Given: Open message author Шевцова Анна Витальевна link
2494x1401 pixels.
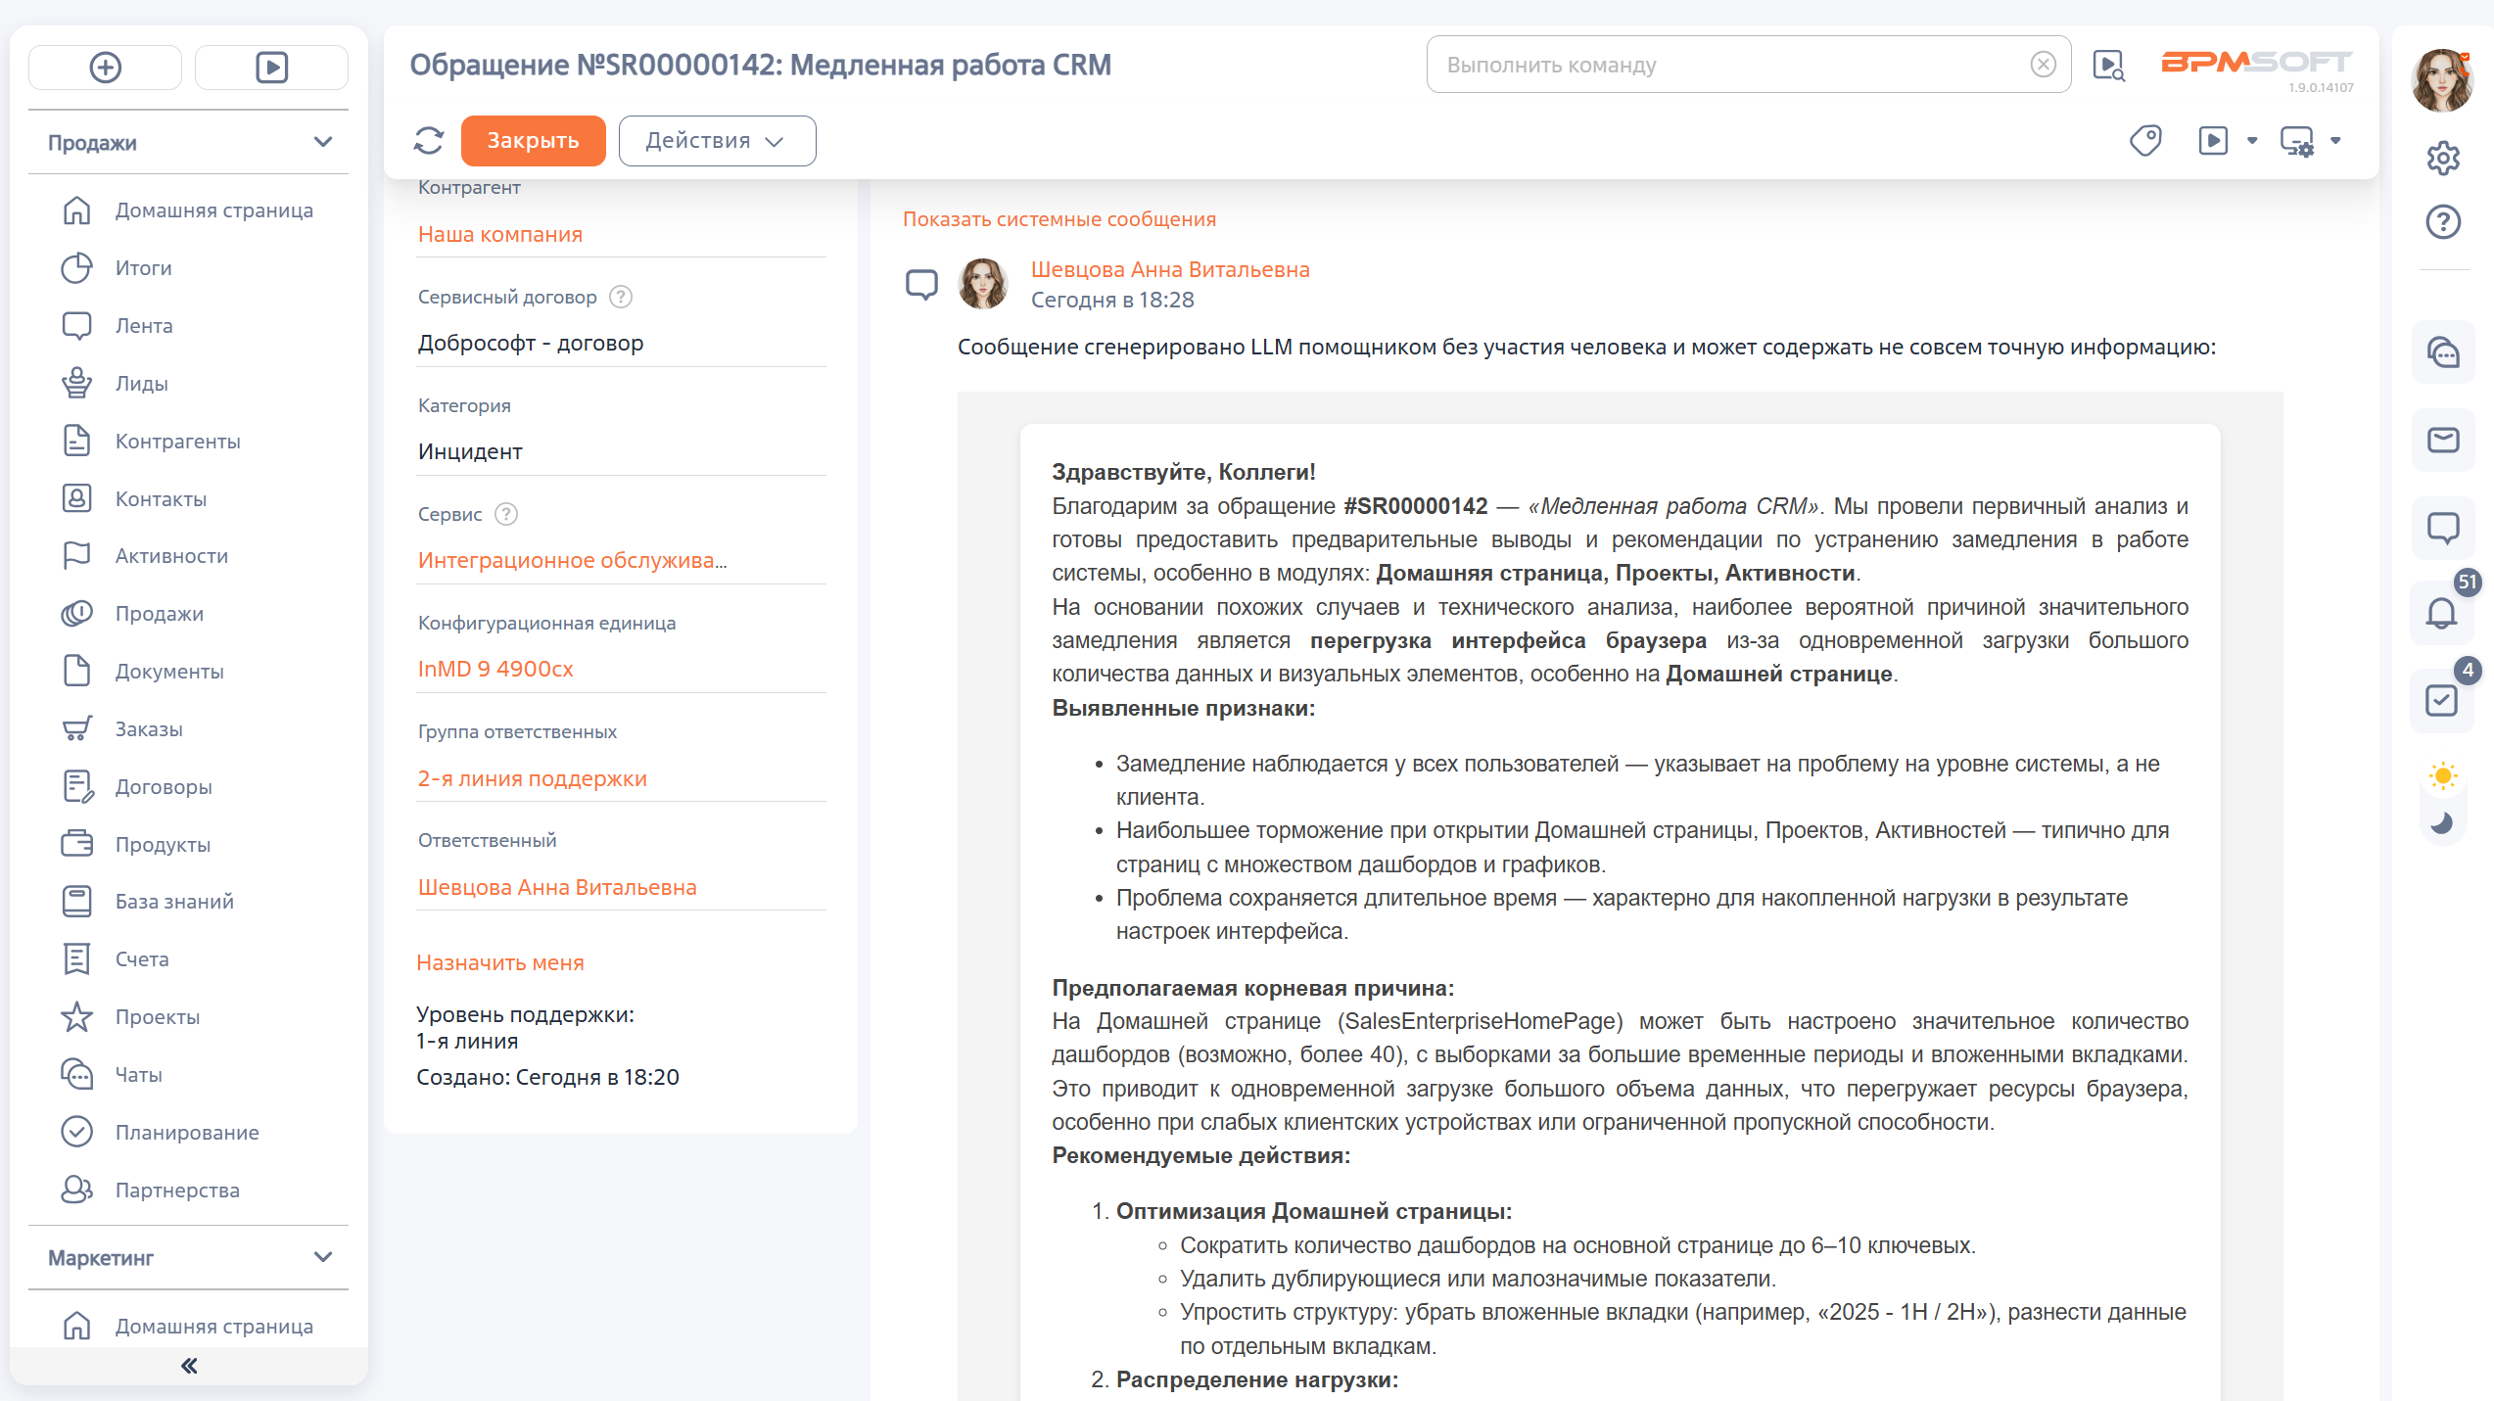Looking at the screenshot, I should 1170,270.
